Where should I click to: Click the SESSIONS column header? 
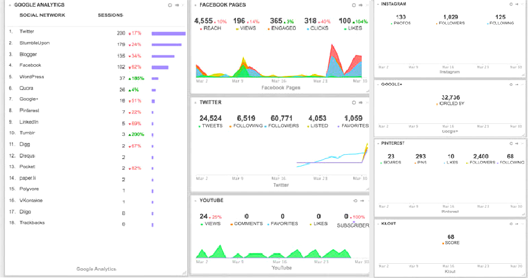coord(111,15)
